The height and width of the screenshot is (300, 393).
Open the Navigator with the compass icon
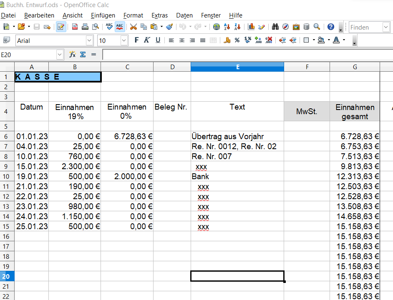(x=285, y=27)
